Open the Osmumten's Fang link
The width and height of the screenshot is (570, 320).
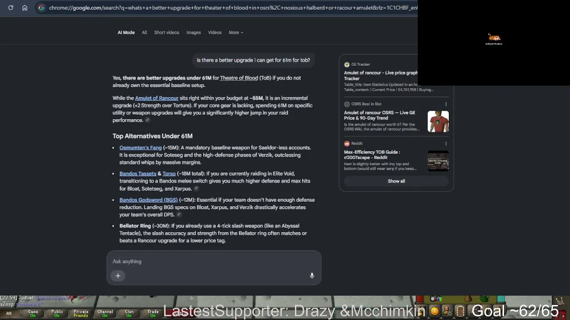point(140,148)
